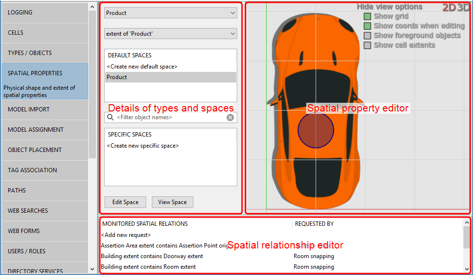473x275 pixels.
Task: Open the WEB FORMS section
Action: tap(45, 231)
